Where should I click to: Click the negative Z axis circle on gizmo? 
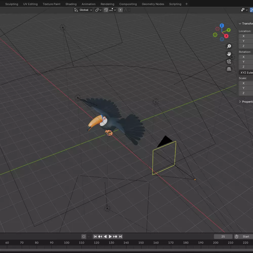pos(222,39)
